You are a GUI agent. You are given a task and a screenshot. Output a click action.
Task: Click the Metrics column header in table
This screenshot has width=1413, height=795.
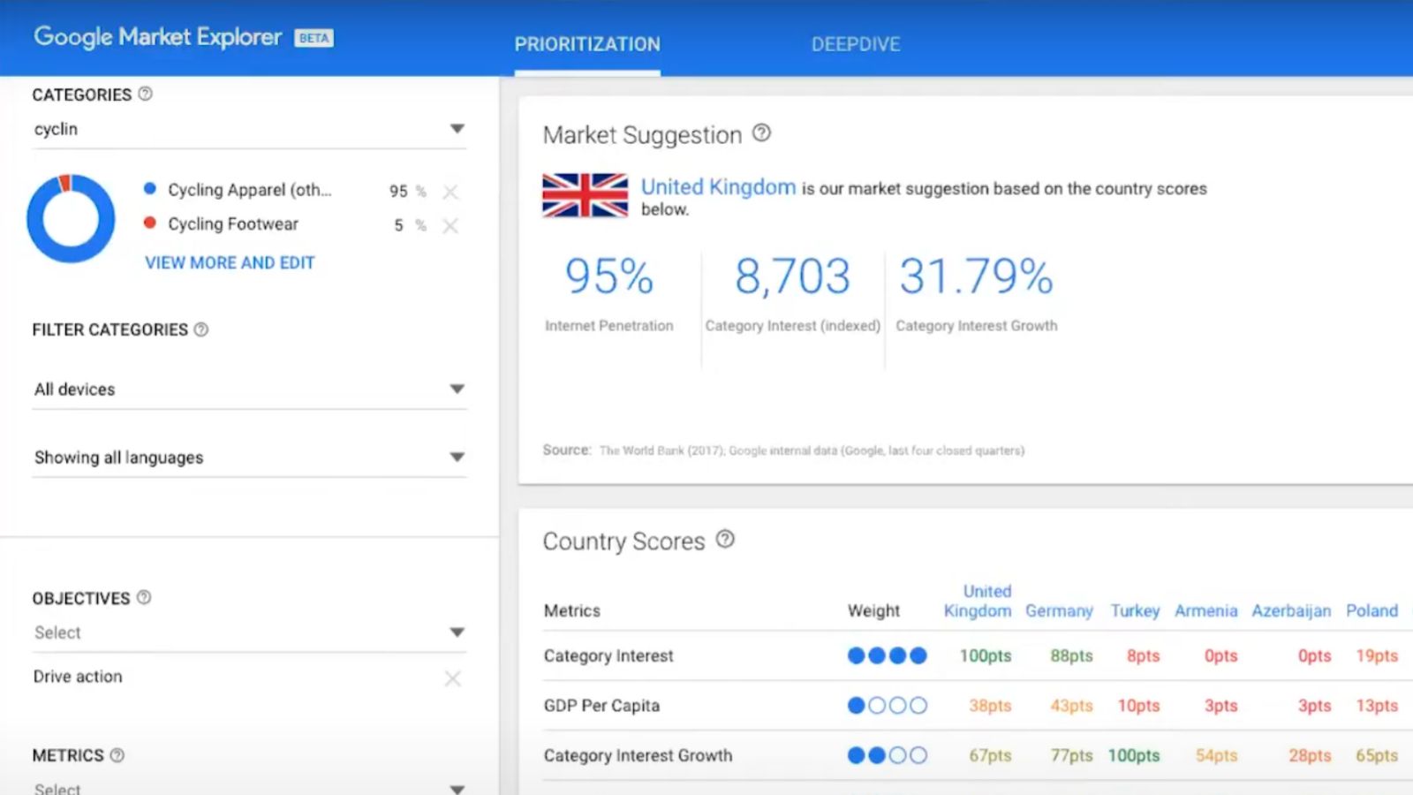[x=571, y=610]
